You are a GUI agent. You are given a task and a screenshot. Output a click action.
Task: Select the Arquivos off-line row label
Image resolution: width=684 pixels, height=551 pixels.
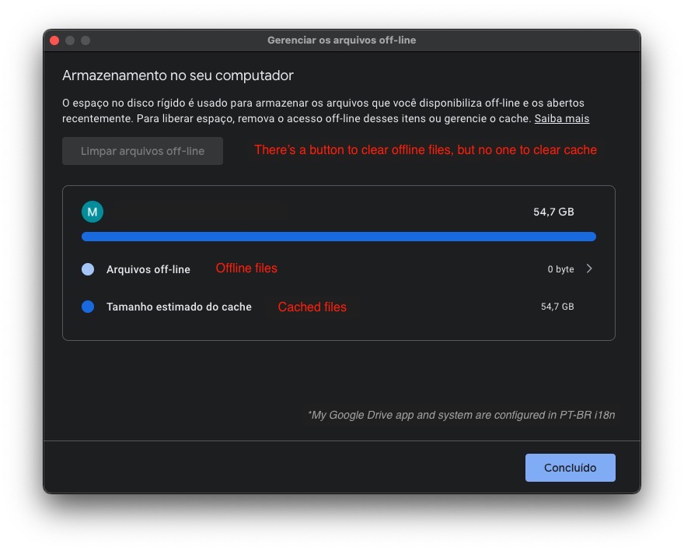(148, 269)
